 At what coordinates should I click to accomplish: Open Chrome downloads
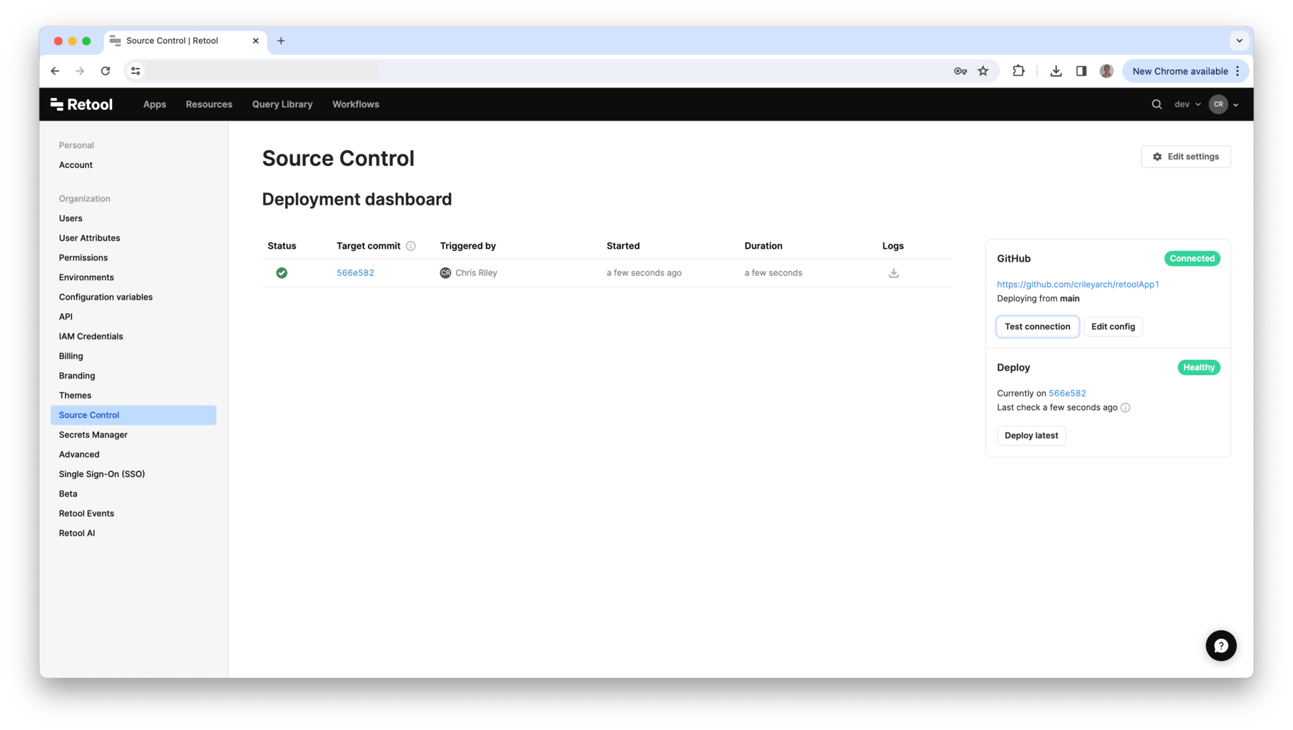click(1056, 71)
